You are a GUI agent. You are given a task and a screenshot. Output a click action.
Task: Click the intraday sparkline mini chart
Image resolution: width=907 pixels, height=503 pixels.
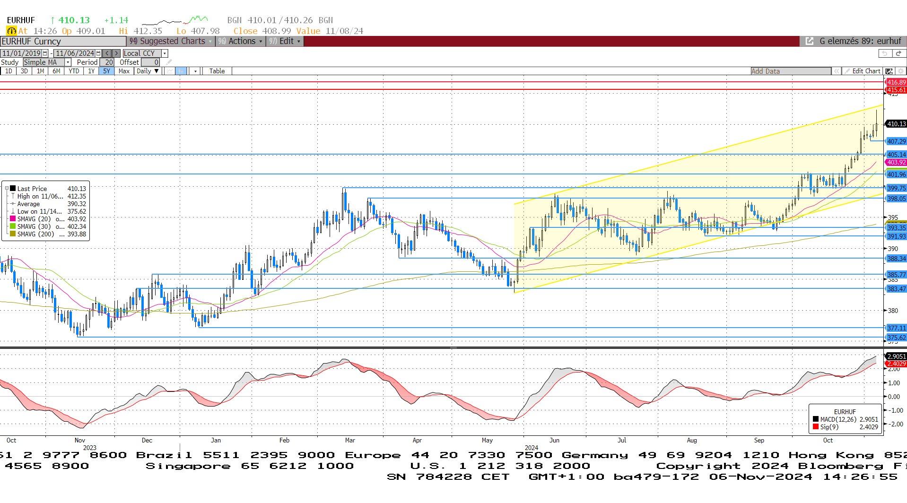[x=174, y=20]
